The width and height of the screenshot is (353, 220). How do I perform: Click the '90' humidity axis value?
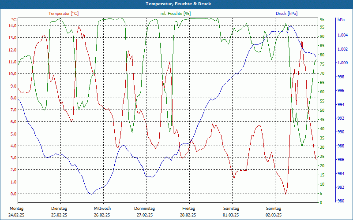(322, 37)
